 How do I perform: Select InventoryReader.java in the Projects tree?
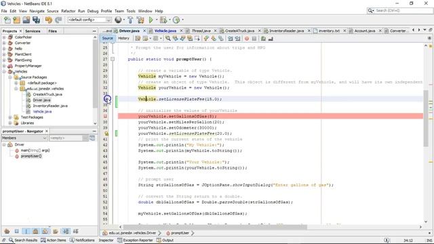50,106
